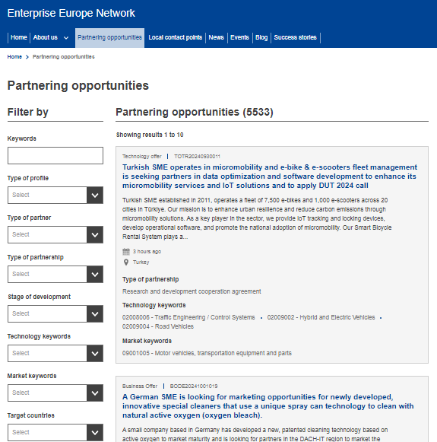Expand the Type of partnership select box
Viewport: 437px width, 442px height.
click(x=55, y=274)
